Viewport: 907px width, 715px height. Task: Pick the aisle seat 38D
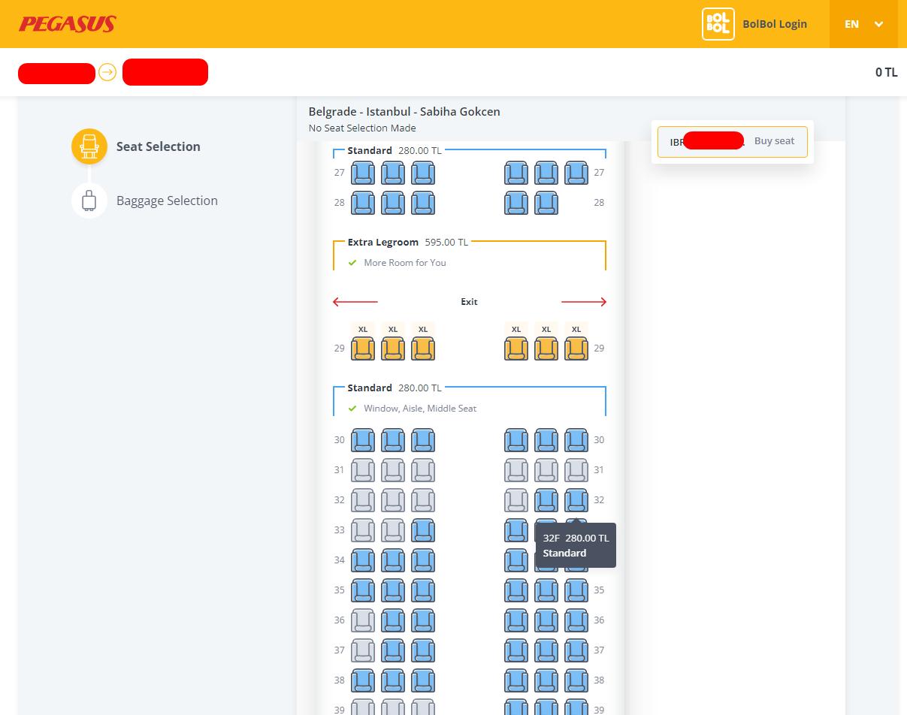516,680
